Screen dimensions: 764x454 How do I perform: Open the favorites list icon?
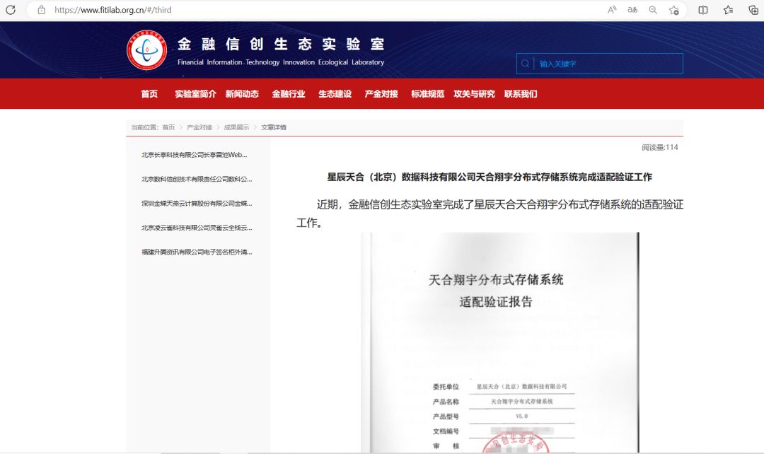coord(729,10)
